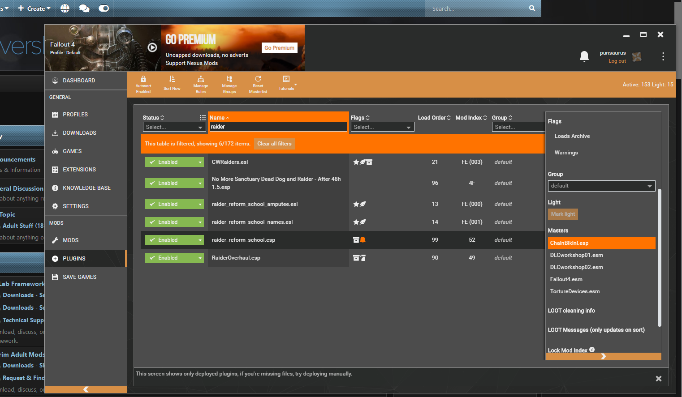This screenshot has height=397, width=682.
Task: Open the table column settings icon
Action: click(x=203, y=118)
